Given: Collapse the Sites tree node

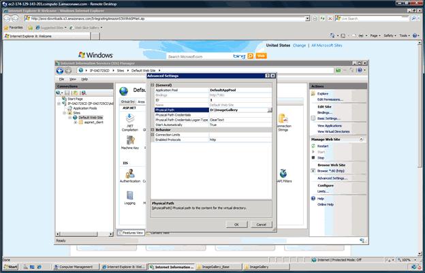Looking at the screenshot, I should pos(64,113).
